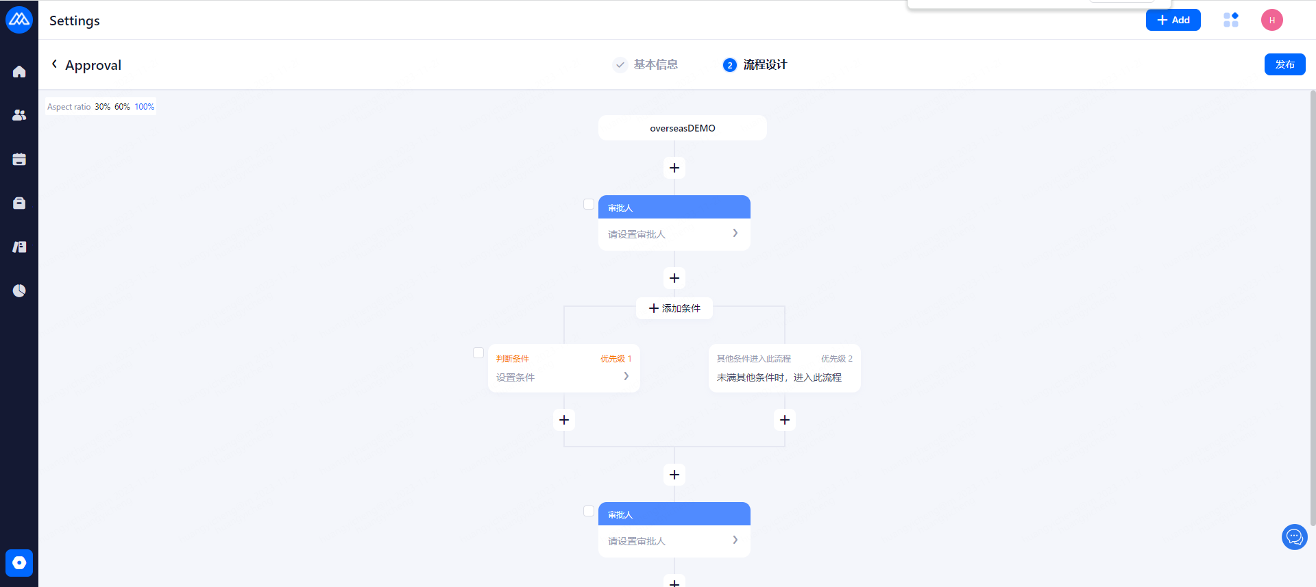1316x587 pixels.
Task: Click the Settings page title
Action: [x=75, y=21]
